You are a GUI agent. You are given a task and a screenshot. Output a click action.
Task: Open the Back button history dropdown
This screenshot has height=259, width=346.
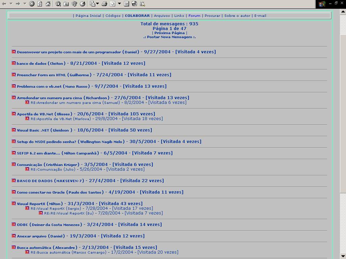coord(11,4)
